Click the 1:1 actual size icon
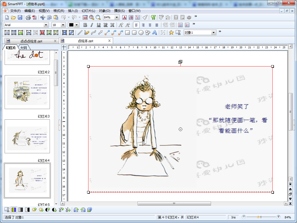This screenshot has width=297, height=223. 85,17
